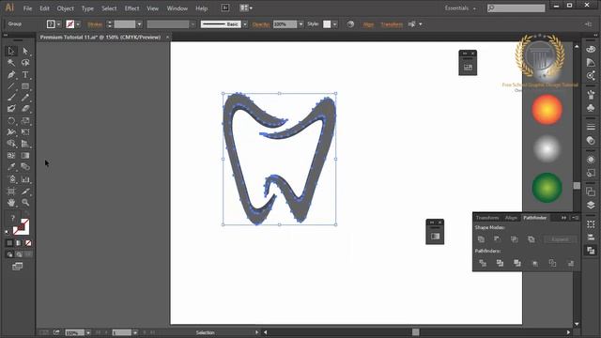Open the Window menu
This screenshot has height=338, width=601.
coord(177,8)
